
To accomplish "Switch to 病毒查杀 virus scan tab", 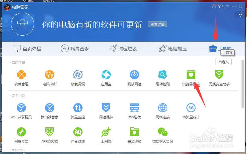I will click(75, 49).
